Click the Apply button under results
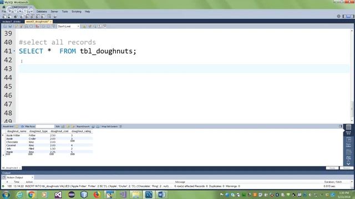This screenshot has height=199, width=355. click(332, 168)
